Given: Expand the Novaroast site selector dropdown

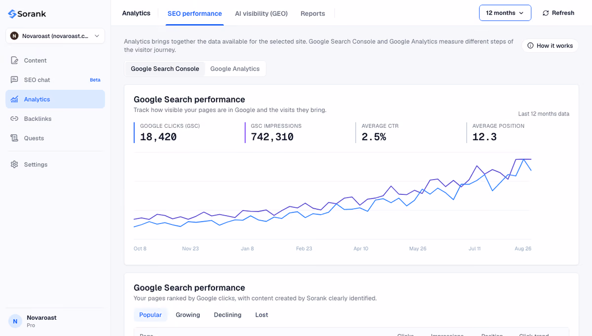Looking at the screenshot, I should pos(55,36).
